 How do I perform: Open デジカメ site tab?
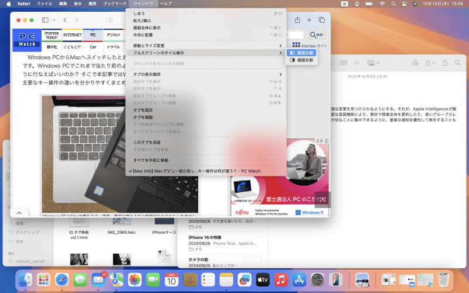[x=113, y=35]
